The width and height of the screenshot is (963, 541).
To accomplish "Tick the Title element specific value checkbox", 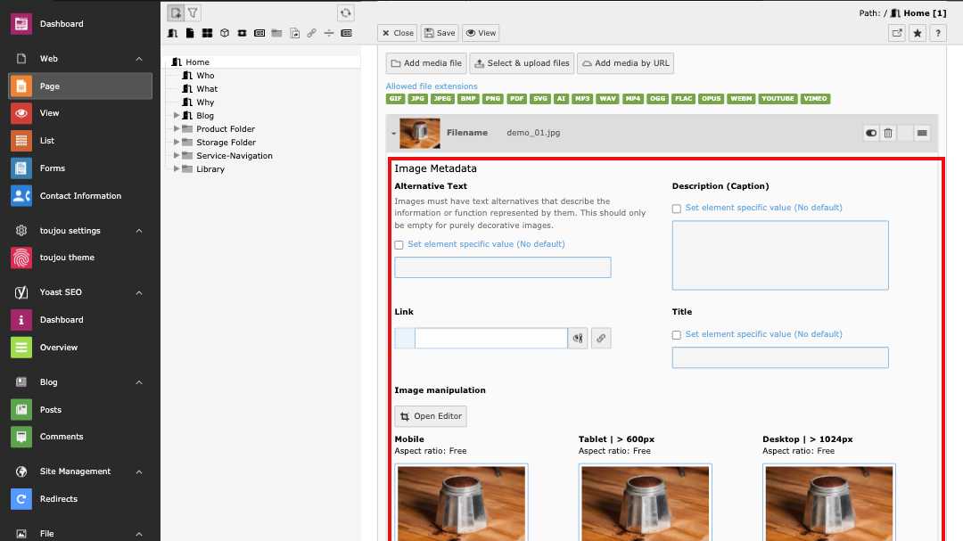I will click(677, 334).
